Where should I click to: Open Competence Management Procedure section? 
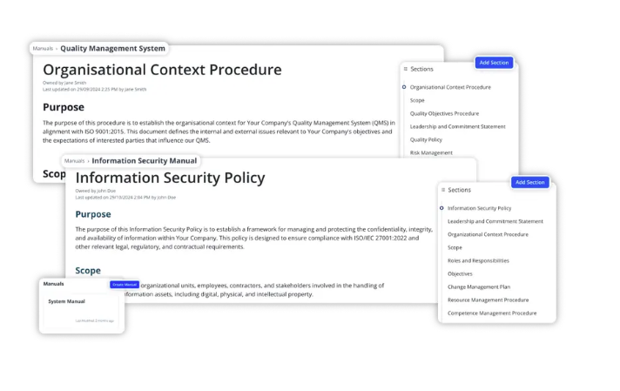[x=492, y=313]
